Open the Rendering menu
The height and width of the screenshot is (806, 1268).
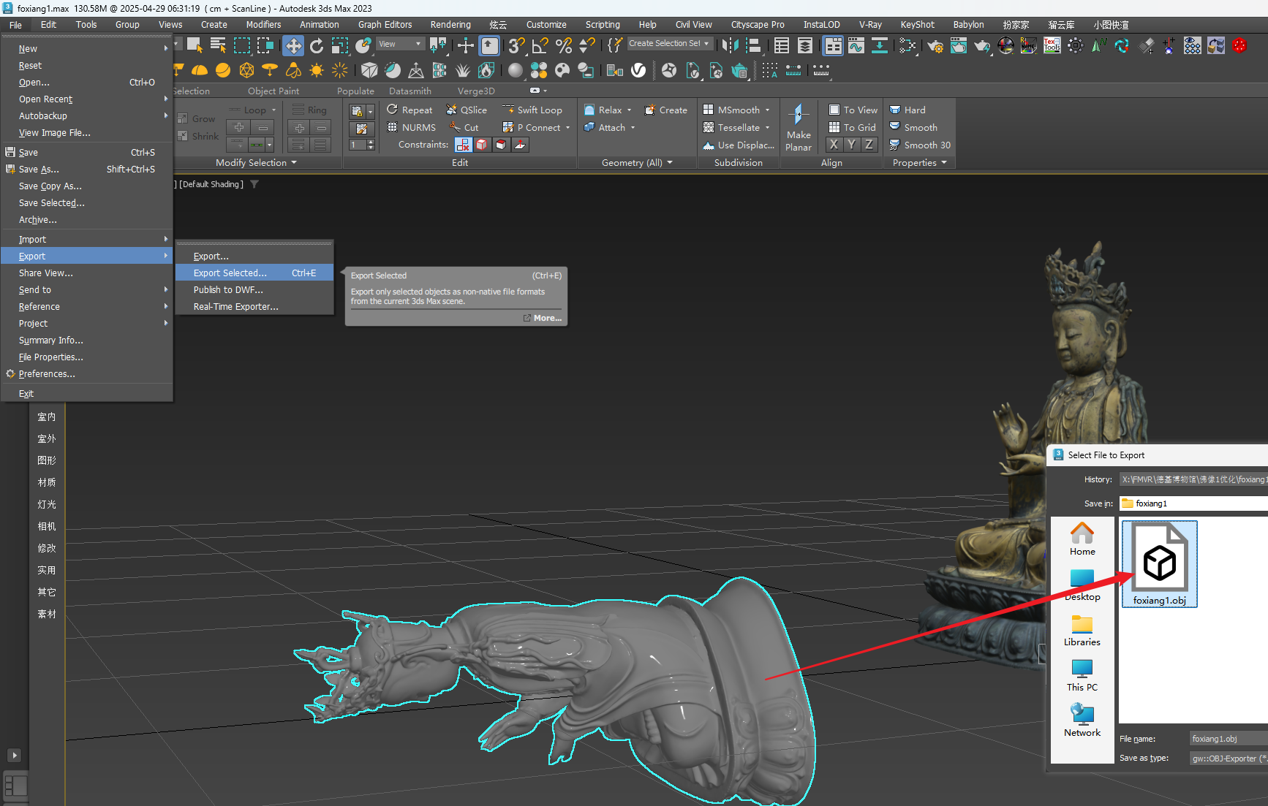pyautogui.click(x=450, y=25)
